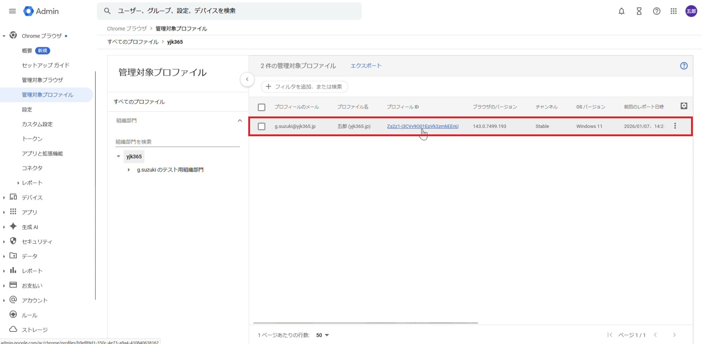
Task: Open profile ID Zs2z1 link
Action: coord(422,126)
